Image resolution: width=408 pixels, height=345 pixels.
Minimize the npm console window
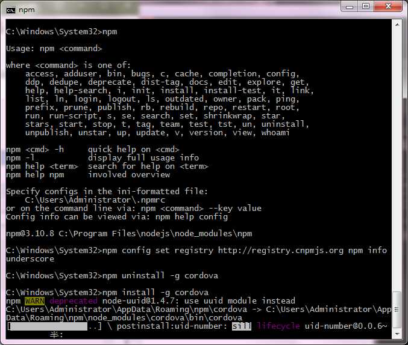(x=350, y=6)
